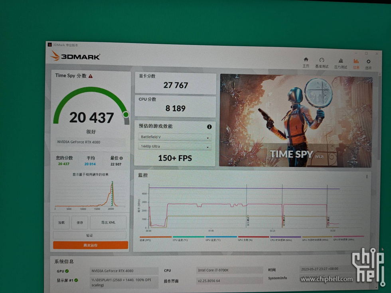391x293 pixels.
Task: Click the orange 再次运行 run again button
Action: coord(91,245)
